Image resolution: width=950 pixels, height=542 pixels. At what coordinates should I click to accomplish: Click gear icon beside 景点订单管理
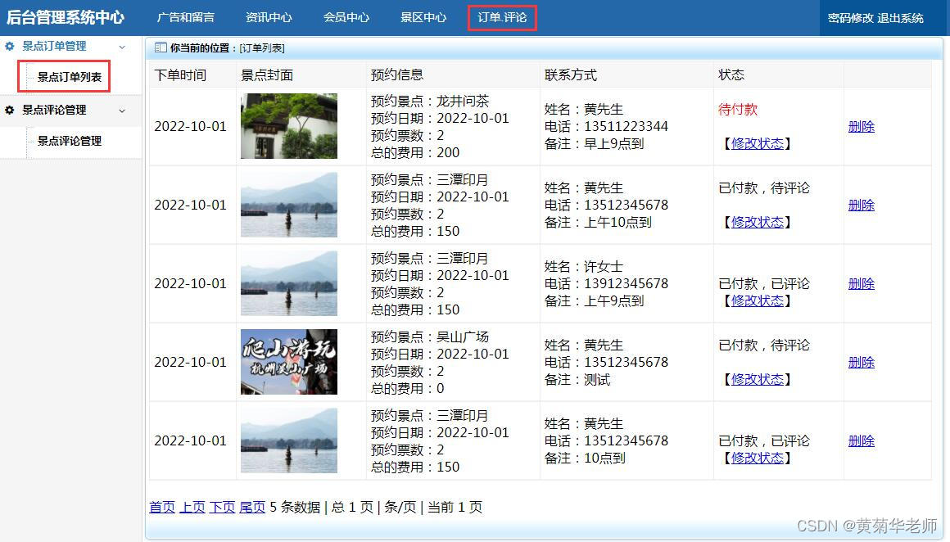pos(9,46)
